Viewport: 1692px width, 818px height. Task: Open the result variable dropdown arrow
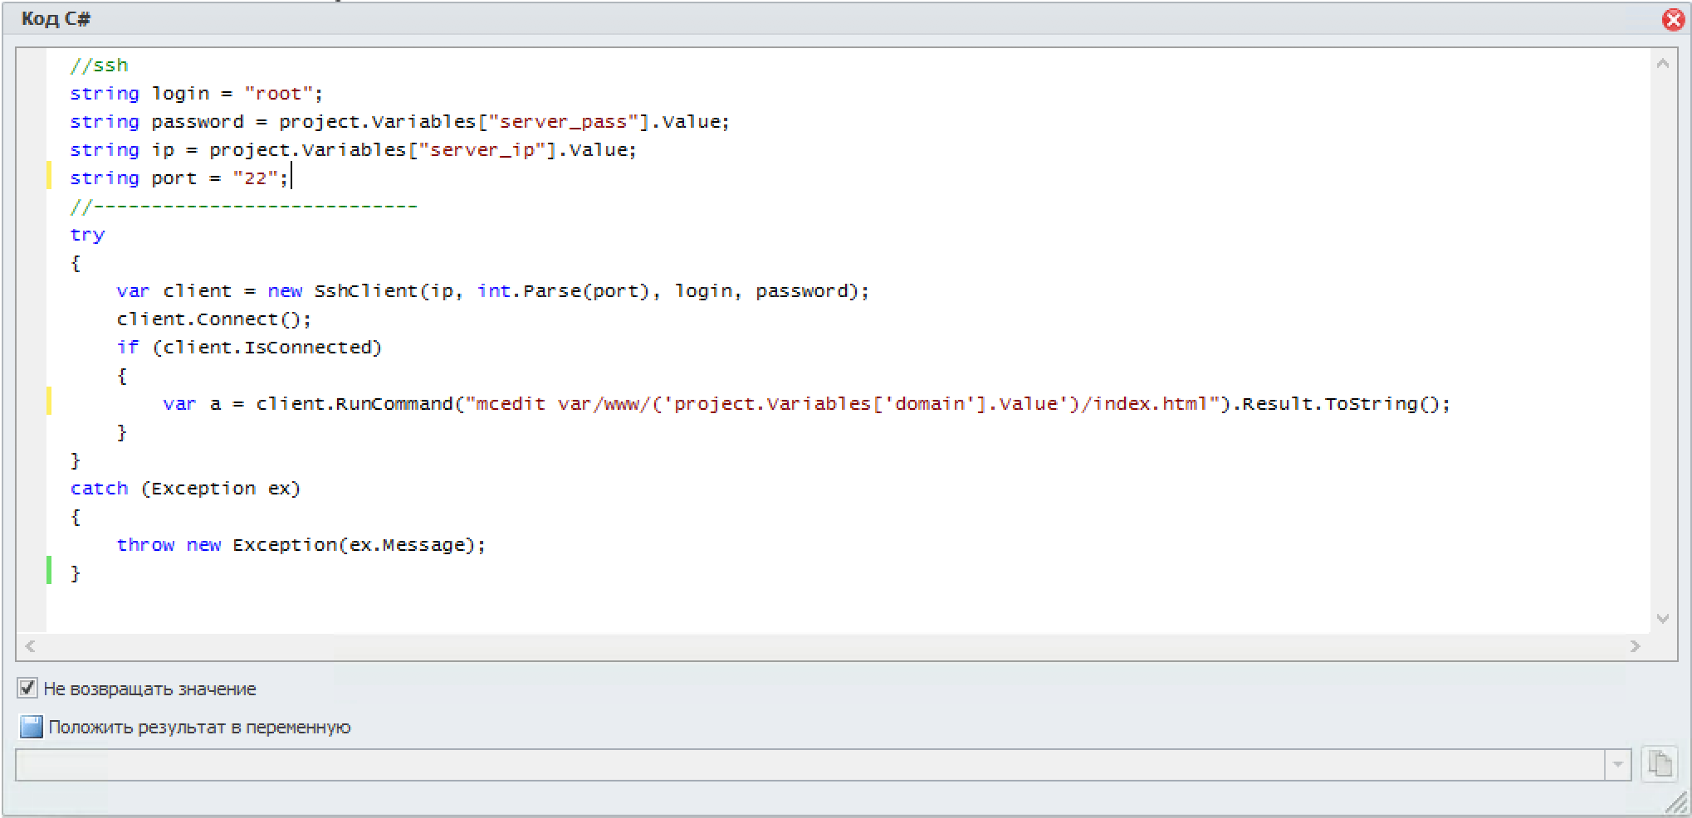coord(1617,764)
